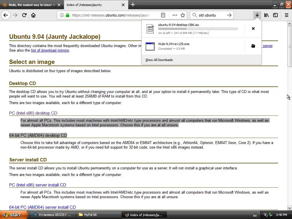The width and height of the screenshot is (292, 219).
Task: Open page actions three-dots menu
Action: coord(175,15)
